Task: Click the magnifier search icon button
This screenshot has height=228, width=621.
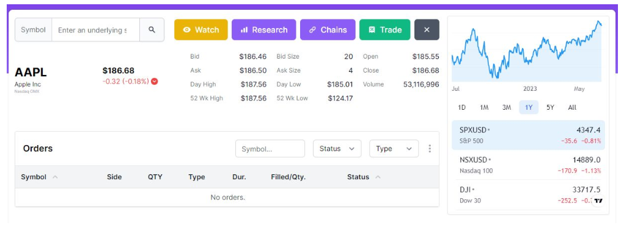Action: [x=152, y=30]
